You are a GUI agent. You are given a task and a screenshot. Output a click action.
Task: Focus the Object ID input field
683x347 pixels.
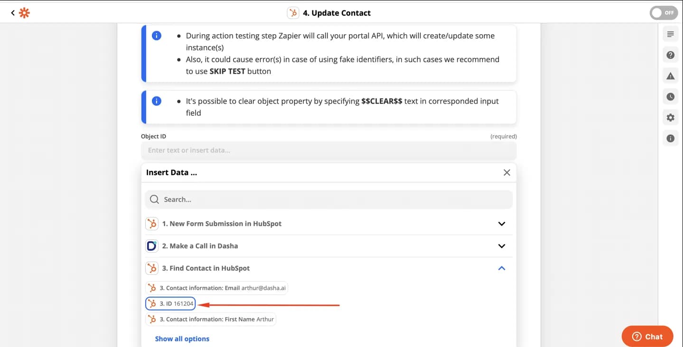(x=328, y=150)
